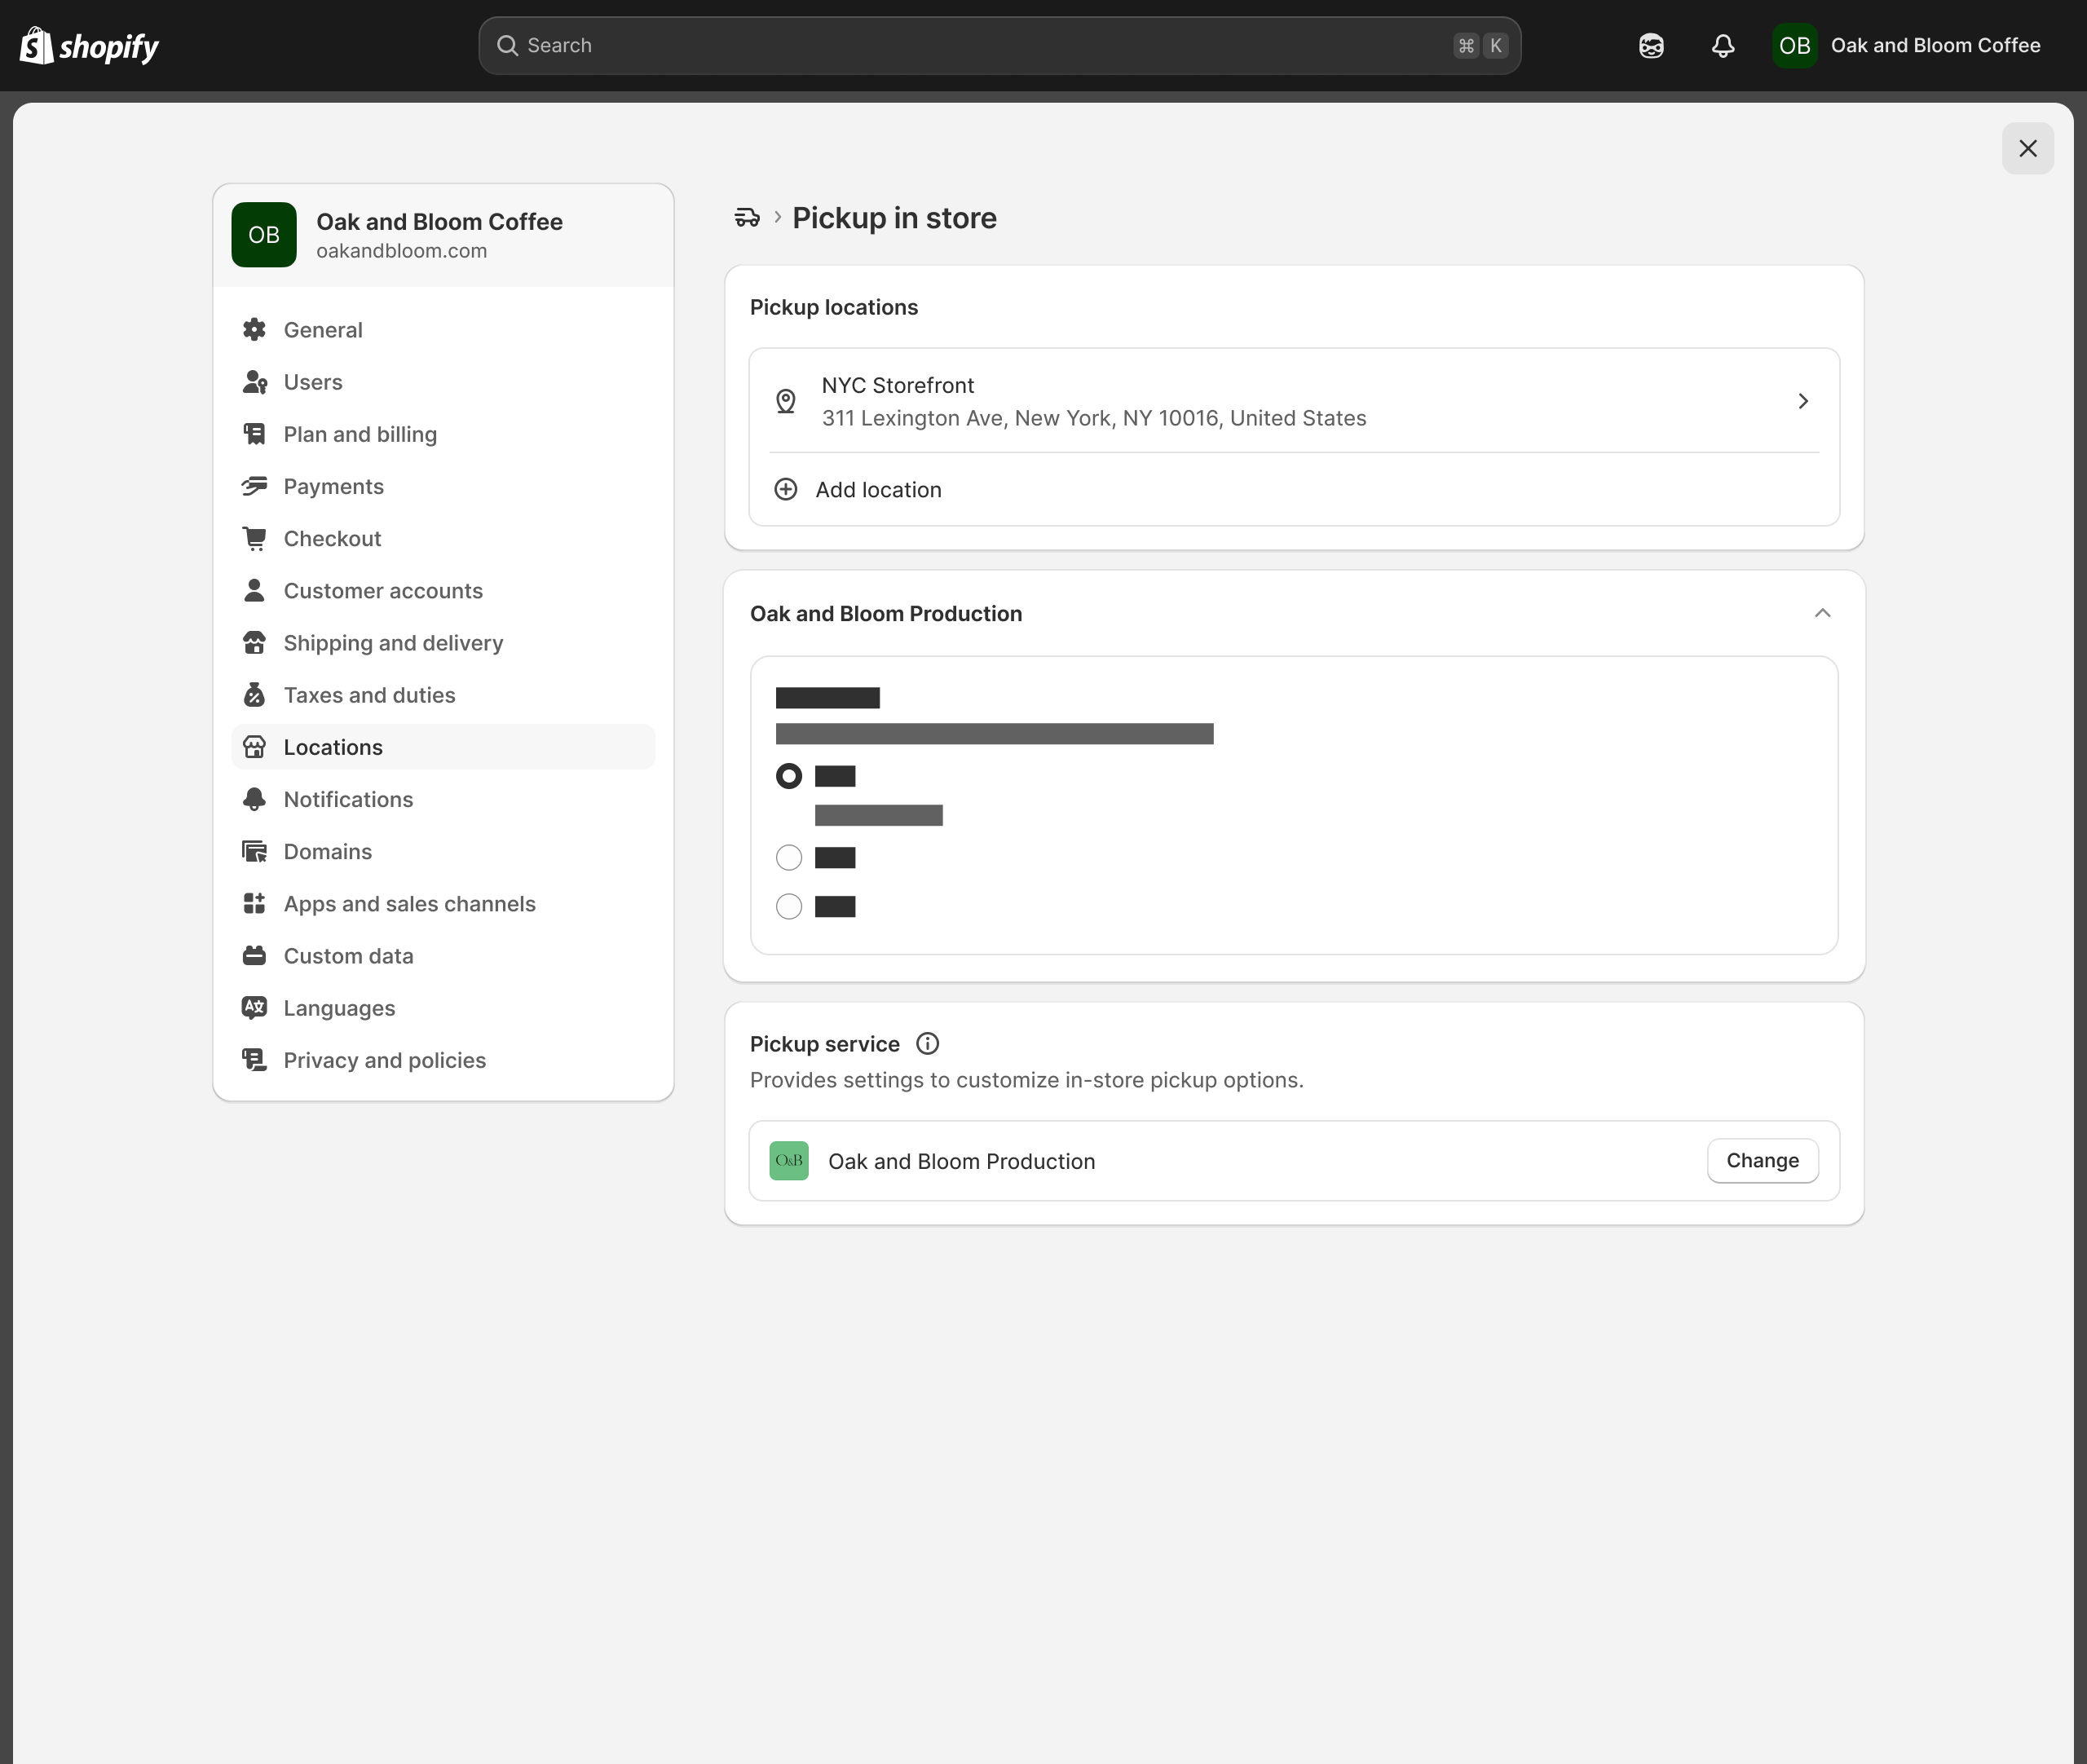
Task: Open Custom data settings
Action: (x=443, y=956)
